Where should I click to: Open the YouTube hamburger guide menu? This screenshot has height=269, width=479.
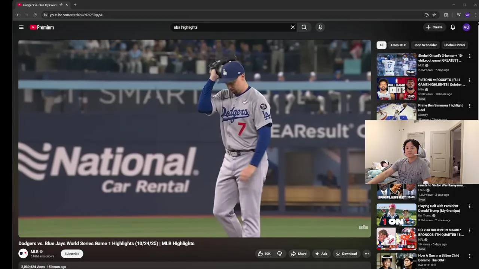click(x=21, y=27)
